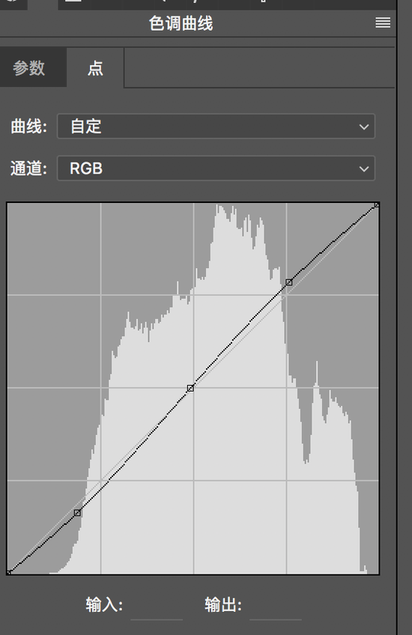Select the shadow control point on the curve

click(77, 513)
